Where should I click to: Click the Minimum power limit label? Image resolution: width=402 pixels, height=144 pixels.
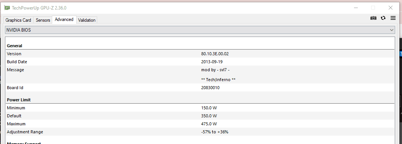click(16, 108)
